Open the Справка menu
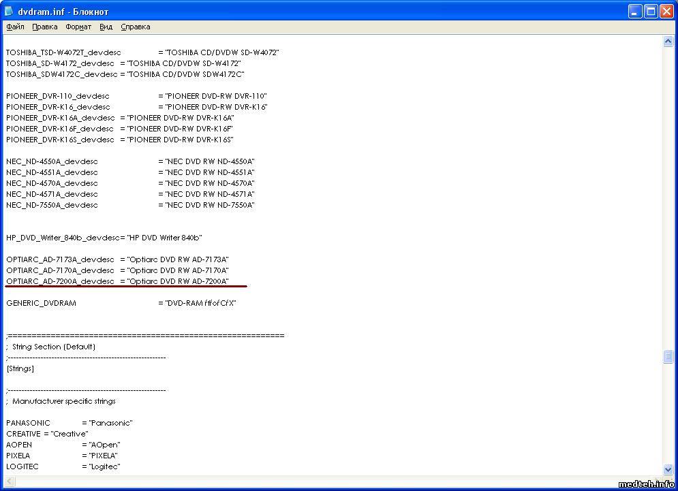 click(136, 27)
